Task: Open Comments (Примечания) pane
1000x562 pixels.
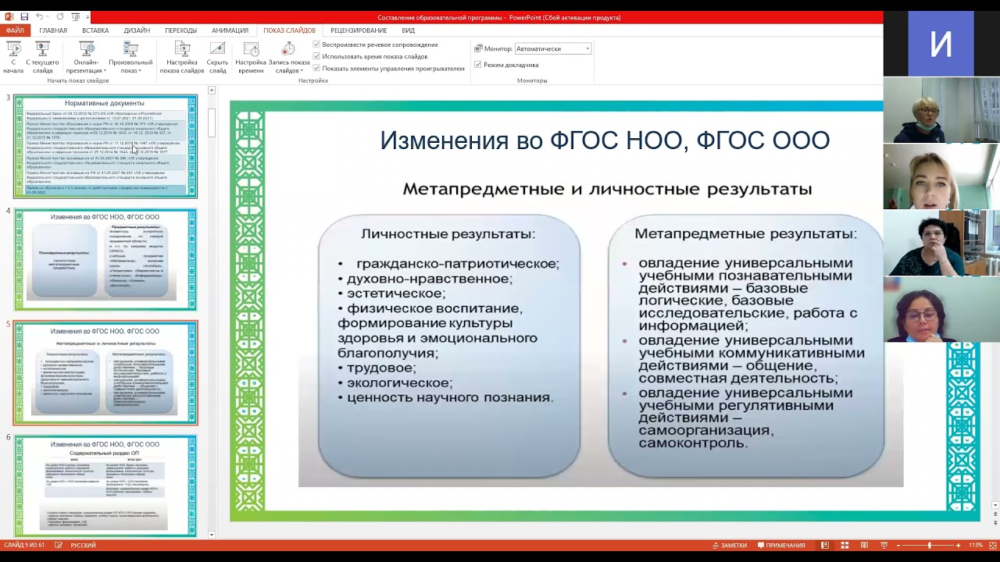Action: [x=780, y=545]
